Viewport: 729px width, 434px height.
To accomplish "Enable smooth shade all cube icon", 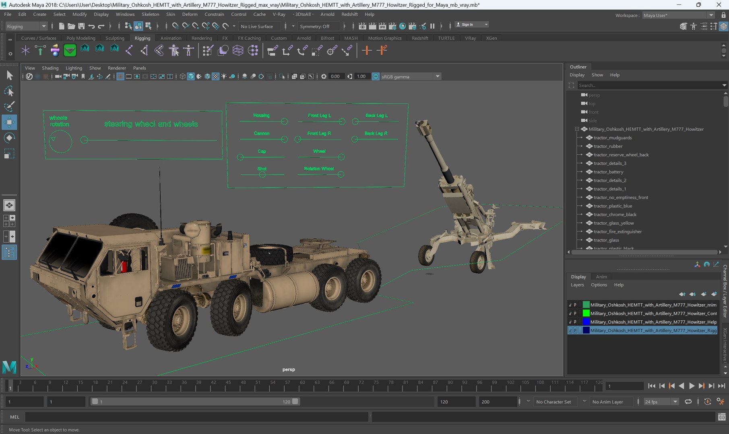I will [191, 76].
